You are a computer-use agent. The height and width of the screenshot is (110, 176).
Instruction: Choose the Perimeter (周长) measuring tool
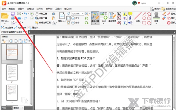click(171, 18)
